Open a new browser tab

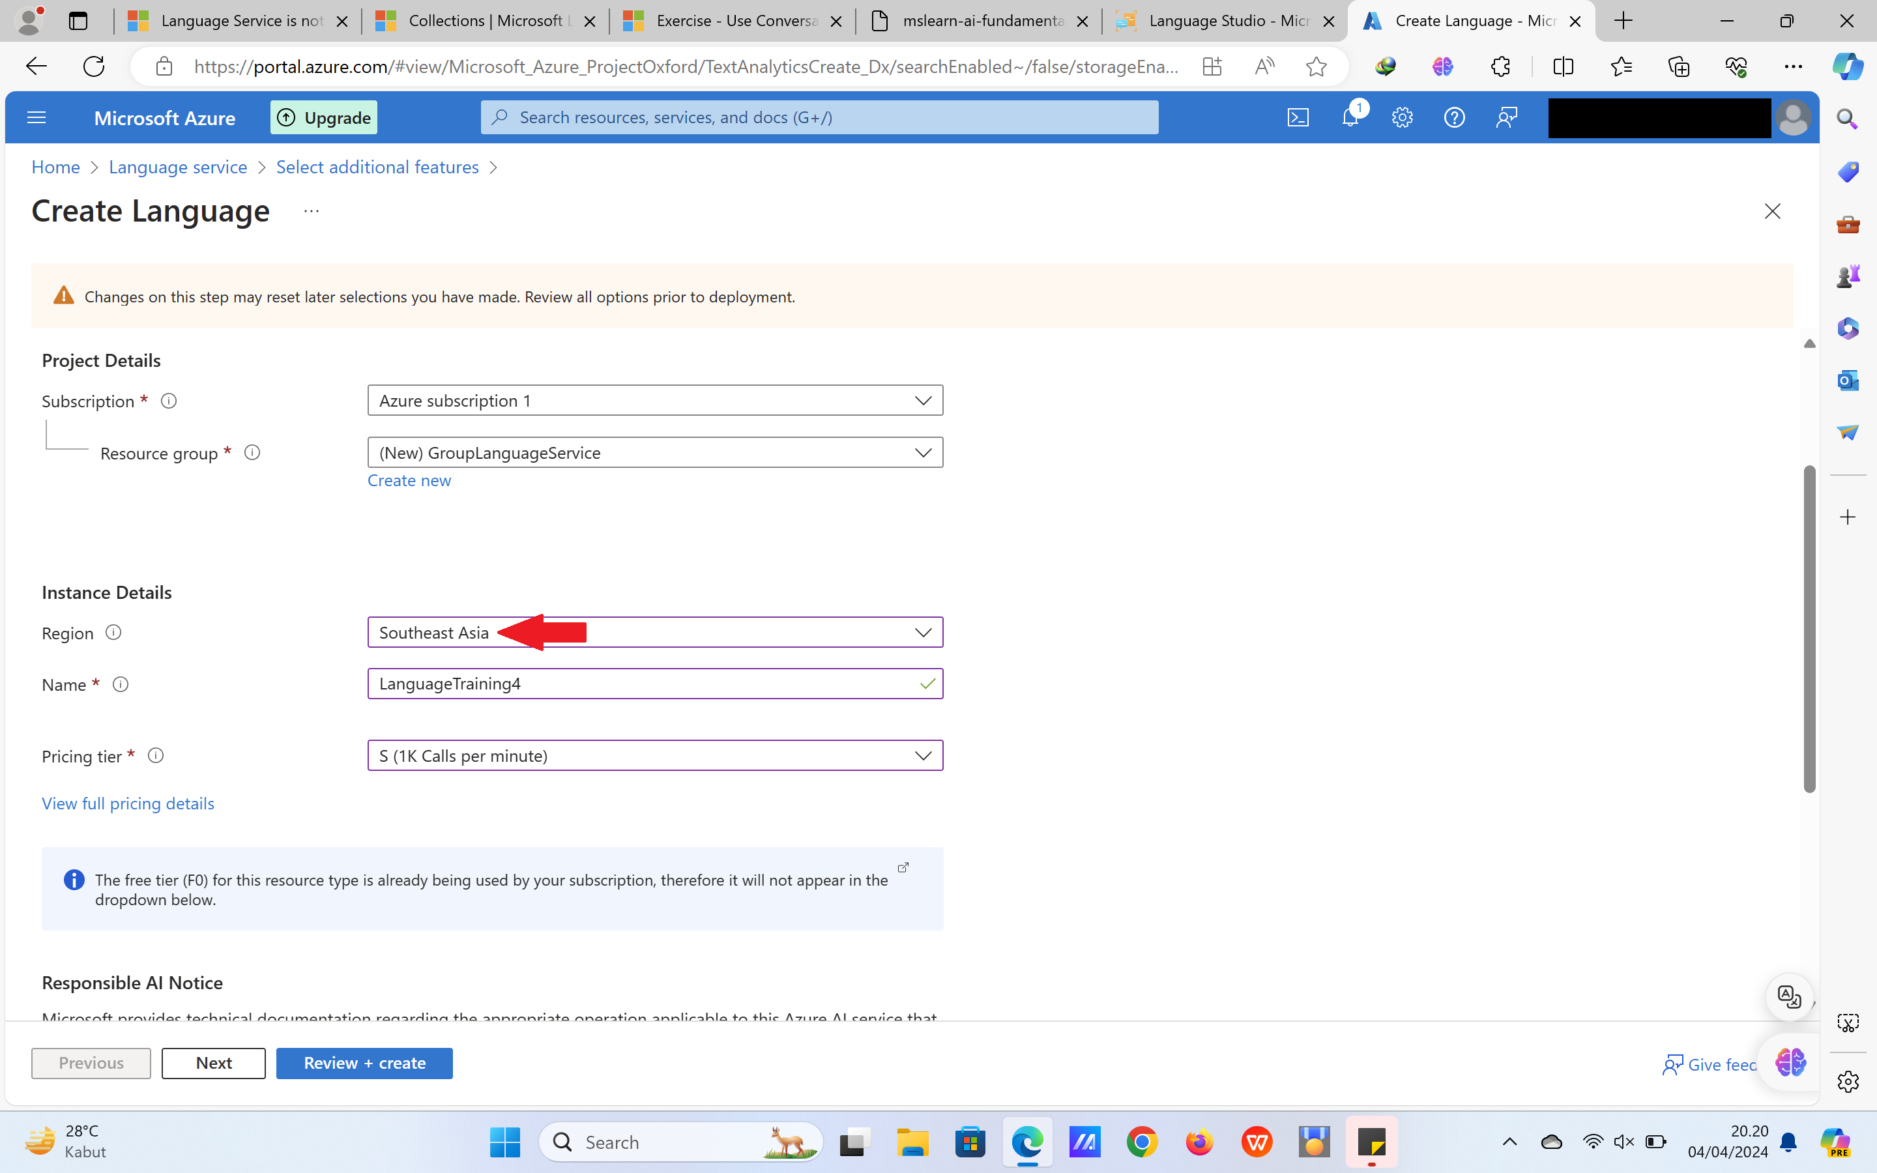click(1623, 21)
